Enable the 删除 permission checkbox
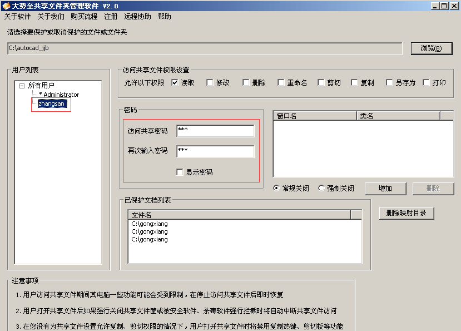Screen dimensions: 461x331 point(246,83)
